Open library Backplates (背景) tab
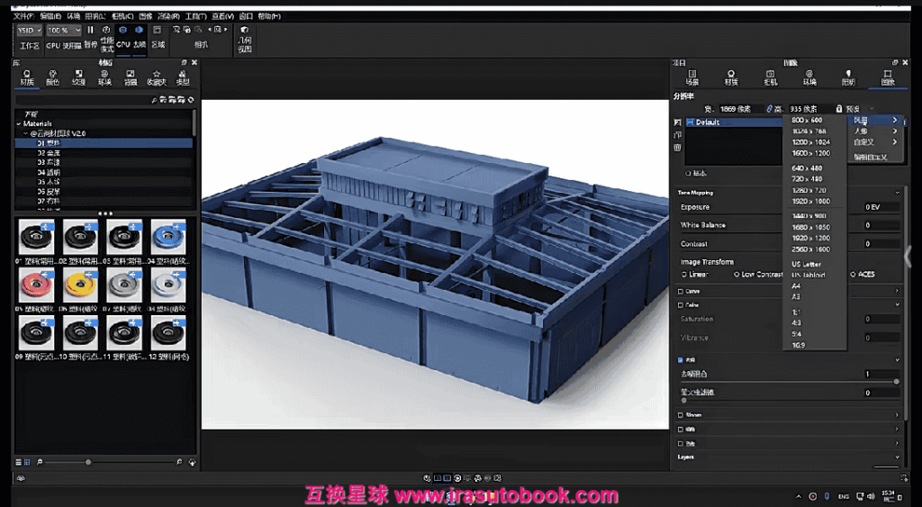This screenshot has height=507, width=922. point(131,77)
